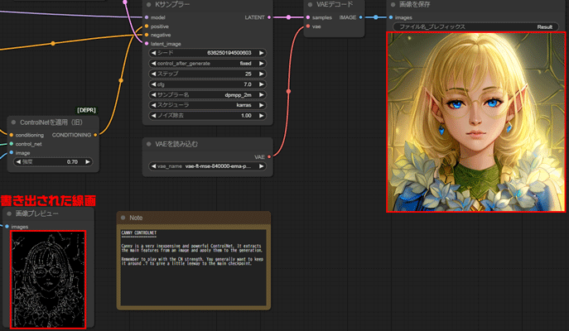Click the image input slot on ControlNet node
Image resolution: width=569 pixels, height=331 pixels.
pos(12,152)
